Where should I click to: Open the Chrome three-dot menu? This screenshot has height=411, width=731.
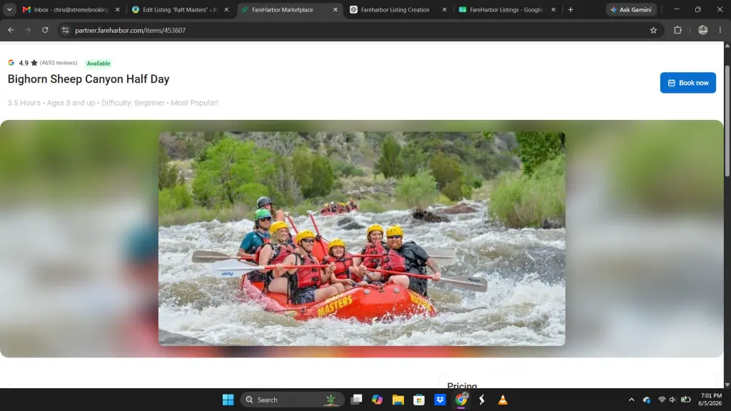point(720,30)
